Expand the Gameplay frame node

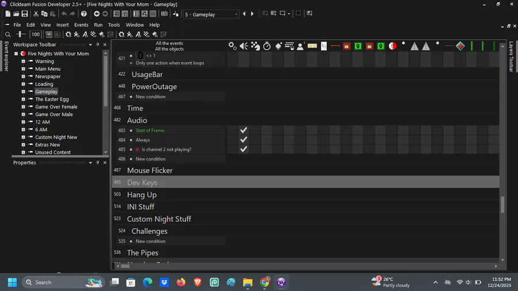point(23,91)
